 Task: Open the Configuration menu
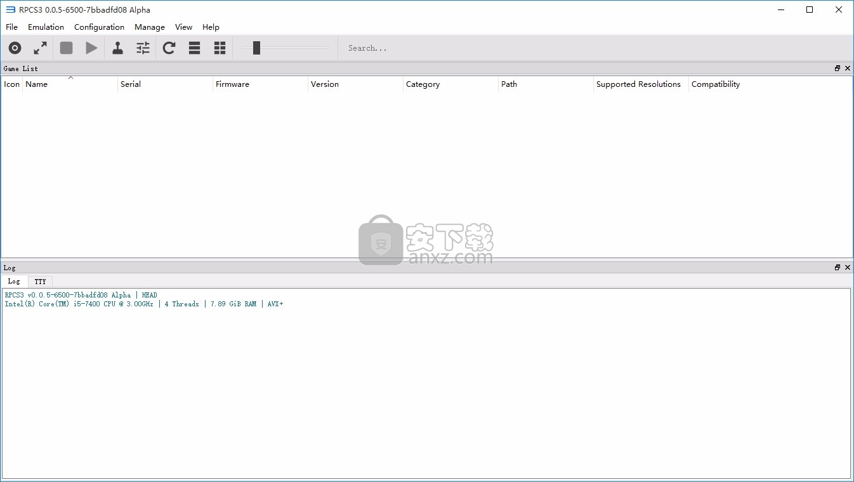pos(99,27)
